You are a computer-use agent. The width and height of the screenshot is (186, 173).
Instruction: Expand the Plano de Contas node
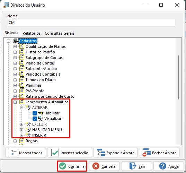point(15,63)
